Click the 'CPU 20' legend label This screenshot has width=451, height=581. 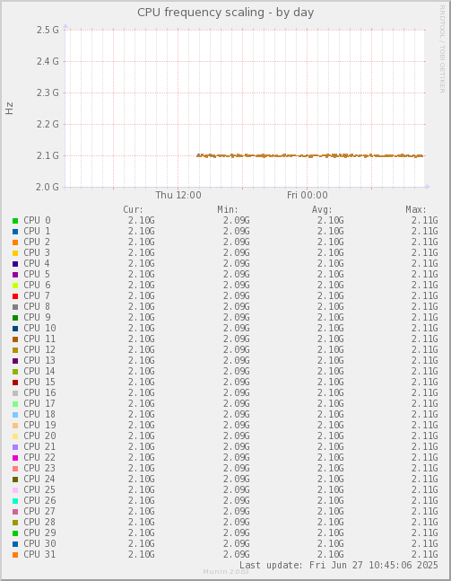click(x=39, y=436)
